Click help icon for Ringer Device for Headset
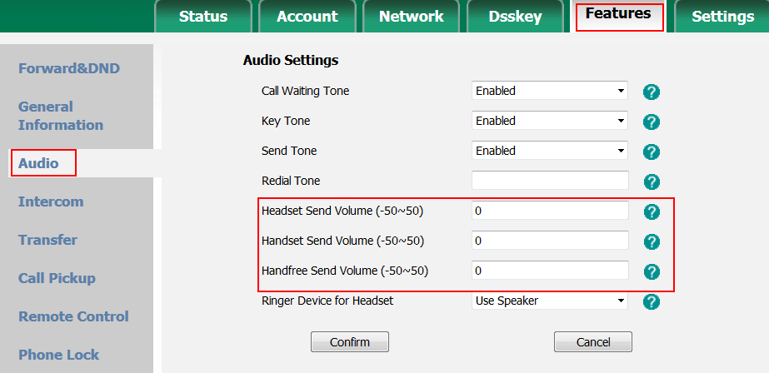The height and width of the screenshot is (373, 769). 652,301
